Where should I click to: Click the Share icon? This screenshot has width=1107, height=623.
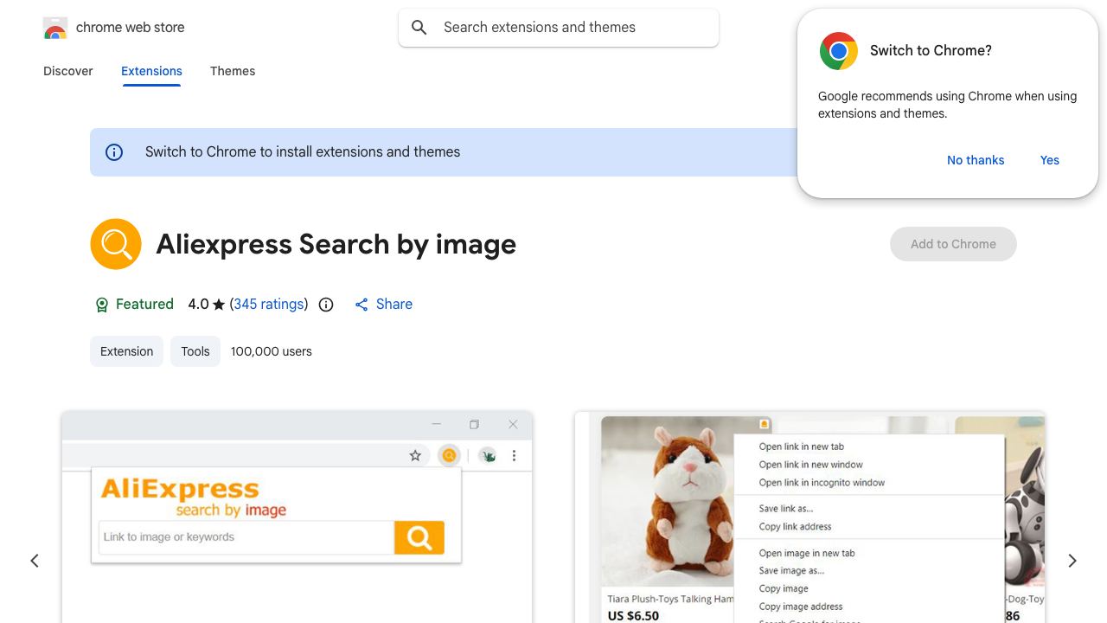click(362, 305)
